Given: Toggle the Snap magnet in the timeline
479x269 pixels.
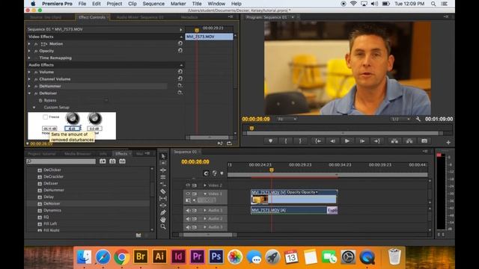Looking at the screenshot, I should pos(207,173).
